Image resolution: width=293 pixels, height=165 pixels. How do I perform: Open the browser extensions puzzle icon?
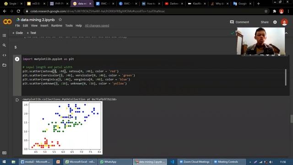pos(274,11)
